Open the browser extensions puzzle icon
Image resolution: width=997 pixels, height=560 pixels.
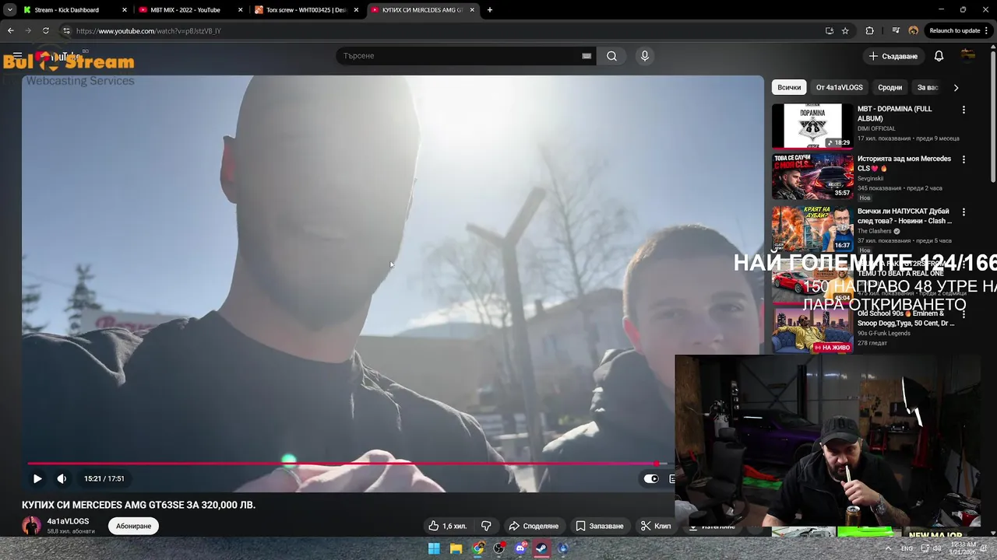870,31
